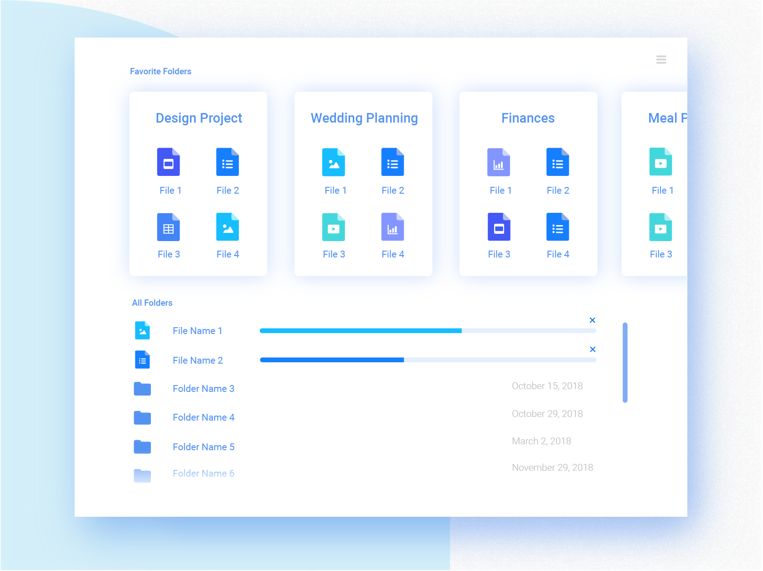Click File 4 label in Finances
Screen dimensions: 763x571
pyautogui.click(x=557, y=254)
